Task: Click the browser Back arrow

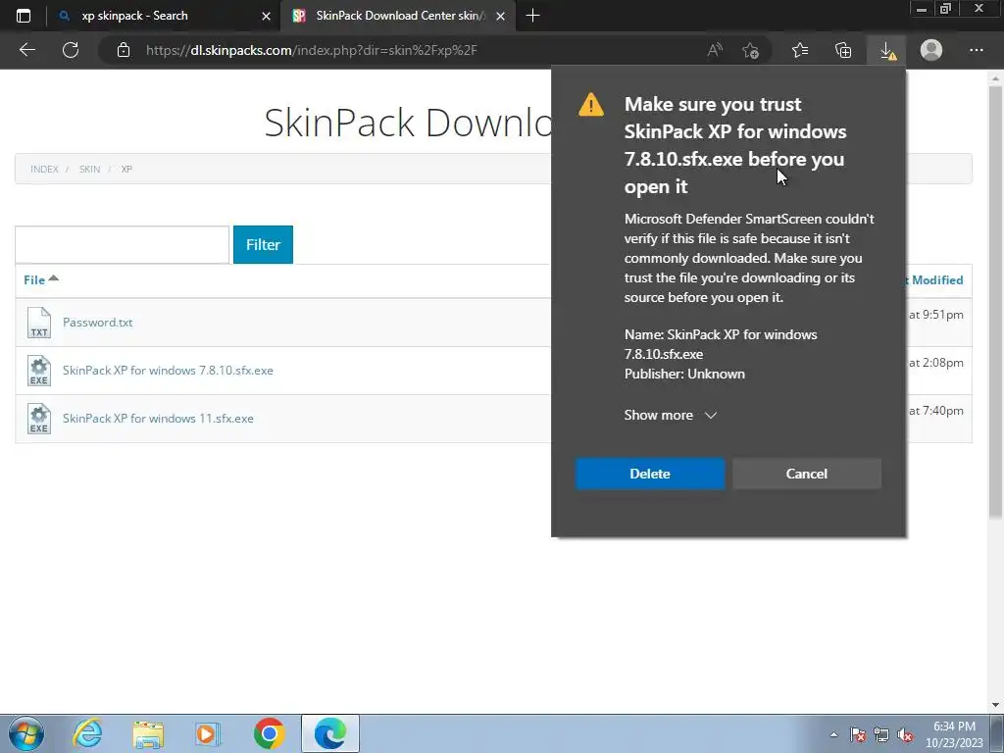Action: pos(26,50)
